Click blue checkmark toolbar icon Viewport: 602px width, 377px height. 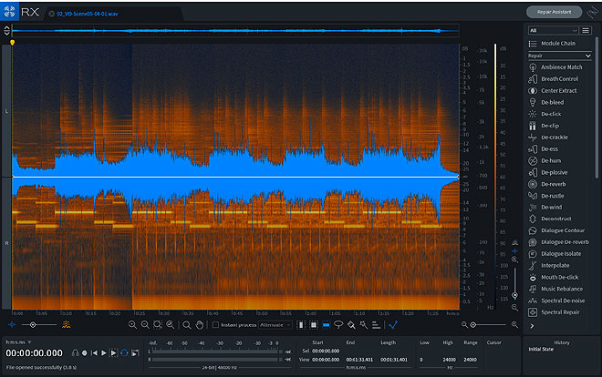[393, 325]
